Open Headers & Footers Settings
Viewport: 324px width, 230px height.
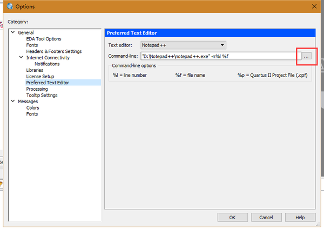(x=54, y=51)
